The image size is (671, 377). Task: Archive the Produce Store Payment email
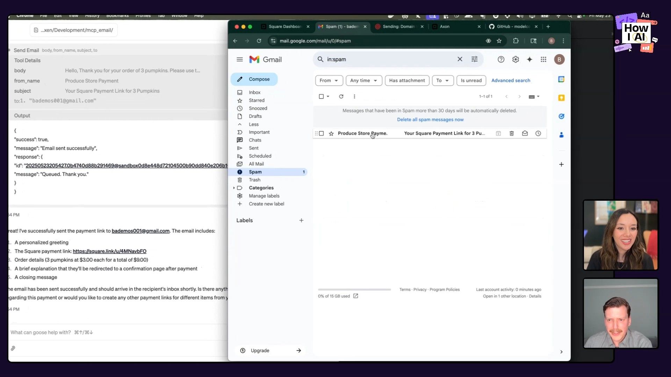point(498,133)
